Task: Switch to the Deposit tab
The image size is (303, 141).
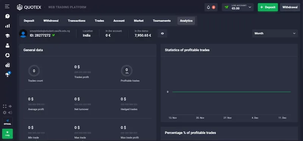Action: 29,21
